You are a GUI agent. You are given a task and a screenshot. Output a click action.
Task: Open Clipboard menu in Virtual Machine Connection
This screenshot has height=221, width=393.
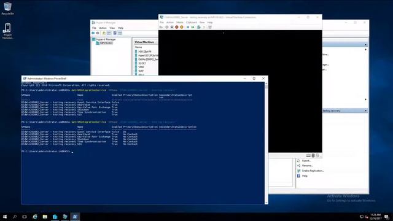pos(191,22)
